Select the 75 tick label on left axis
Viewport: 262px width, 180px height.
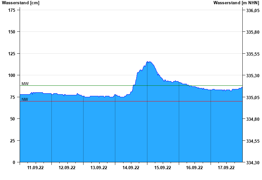point(13,97)
